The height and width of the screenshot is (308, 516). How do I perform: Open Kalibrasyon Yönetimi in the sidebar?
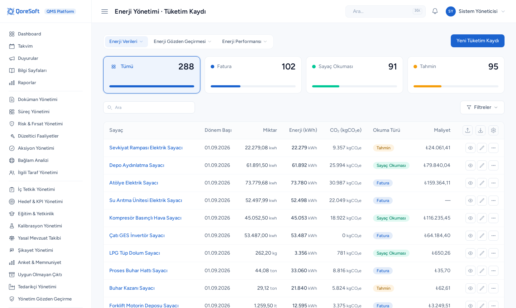46,226
